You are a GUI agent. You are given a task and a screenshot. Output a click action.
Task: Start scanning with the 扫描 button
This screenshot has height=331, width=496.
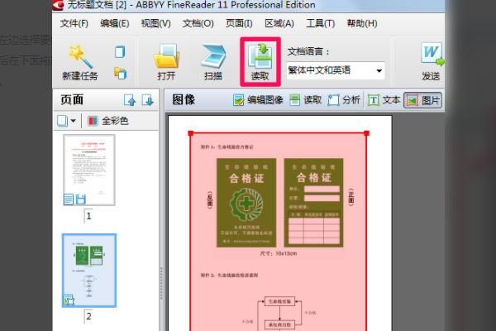click(x=213, y=62)
